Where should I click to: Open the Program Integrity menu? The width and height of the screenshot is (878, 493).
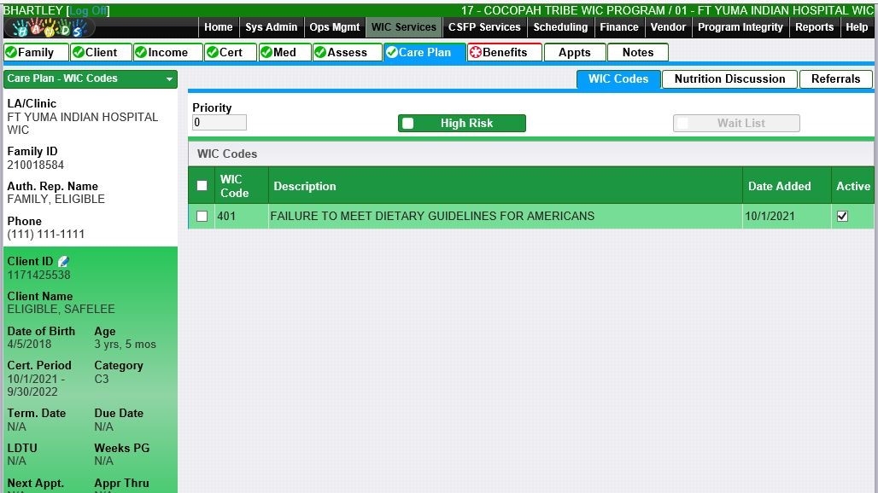click(x=740, y=27)
